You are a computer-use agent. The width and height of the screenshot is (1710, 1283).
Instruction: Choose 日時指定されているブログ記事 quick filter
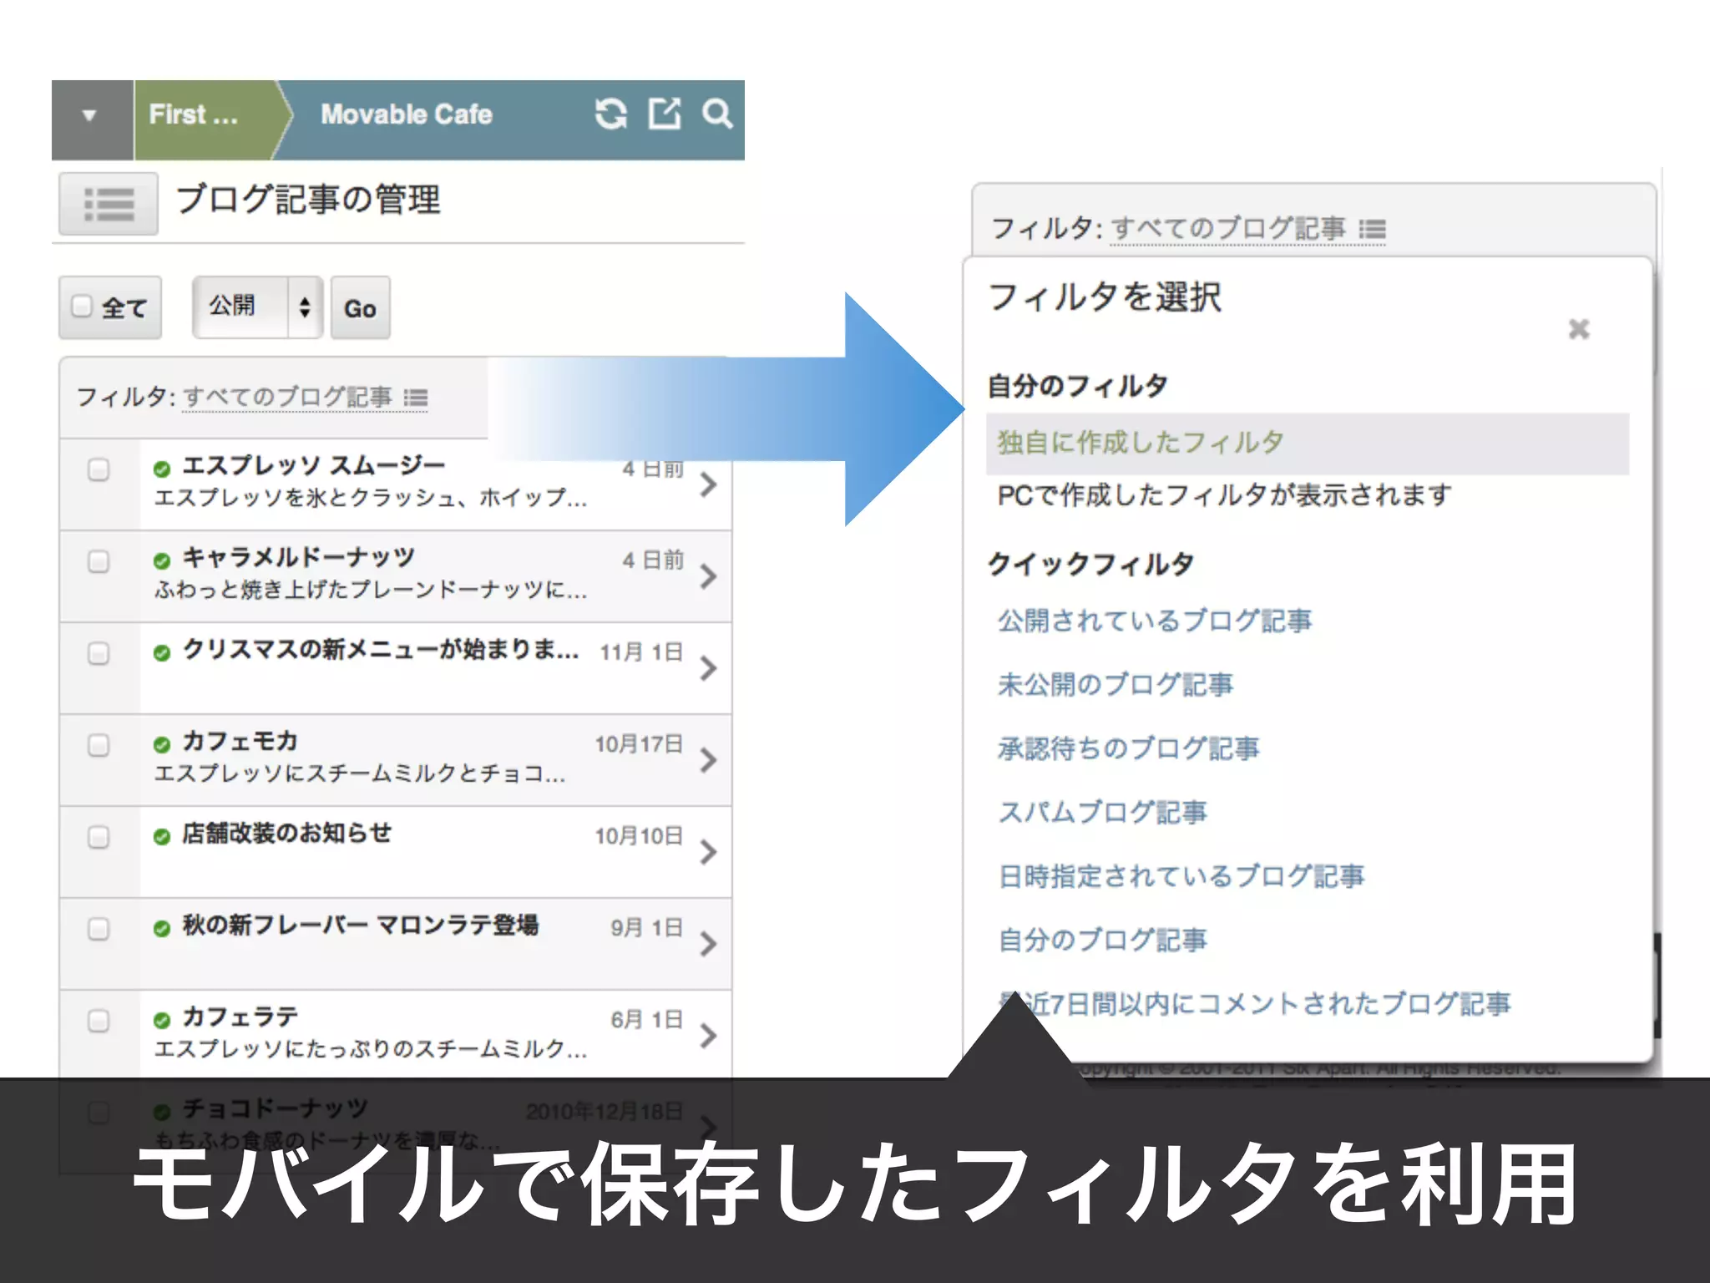click(1181, 876)
